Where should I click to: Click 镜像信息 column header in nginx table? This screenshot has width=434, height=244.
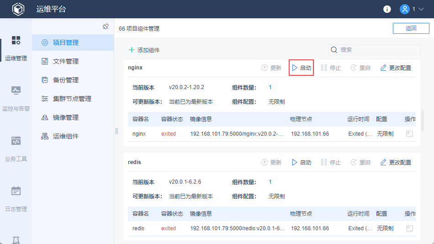201,119
